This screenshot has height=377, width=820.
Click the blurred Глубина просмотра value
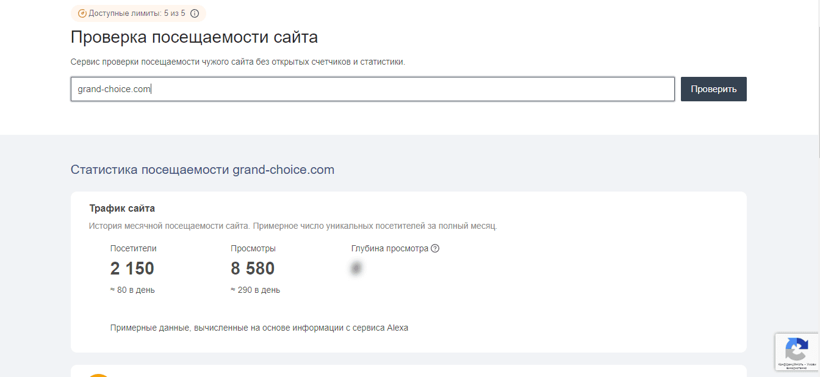pyautogui.click(x=356, y=268)
